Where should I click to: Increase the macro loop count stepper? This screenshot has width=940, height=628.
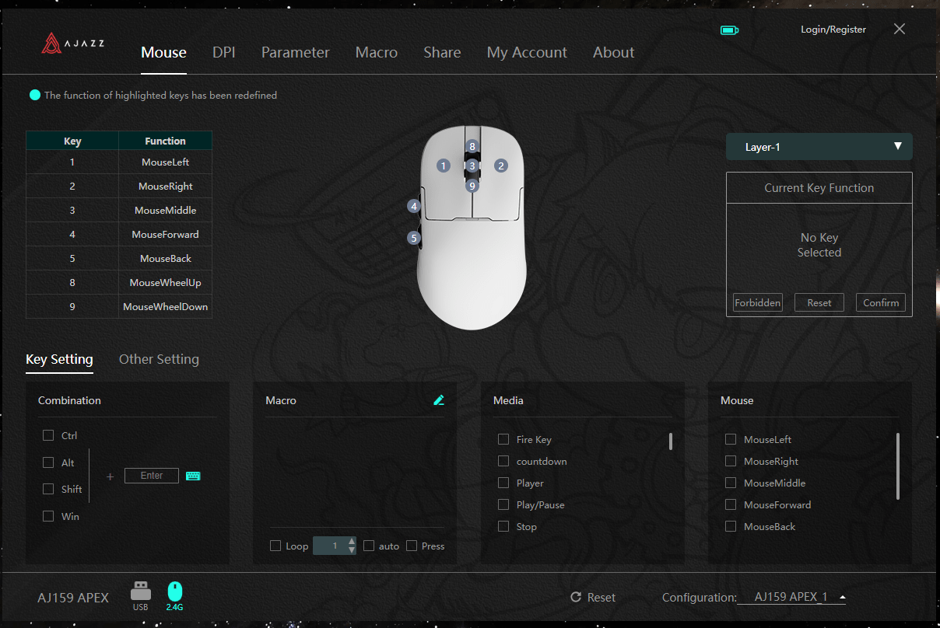[x=352, y=541]
